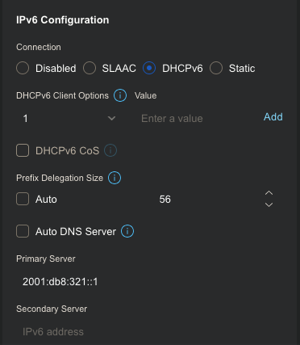300x345 pixels.
Task: Select the SLAAC connection option
Action: [x=90, y=68]
